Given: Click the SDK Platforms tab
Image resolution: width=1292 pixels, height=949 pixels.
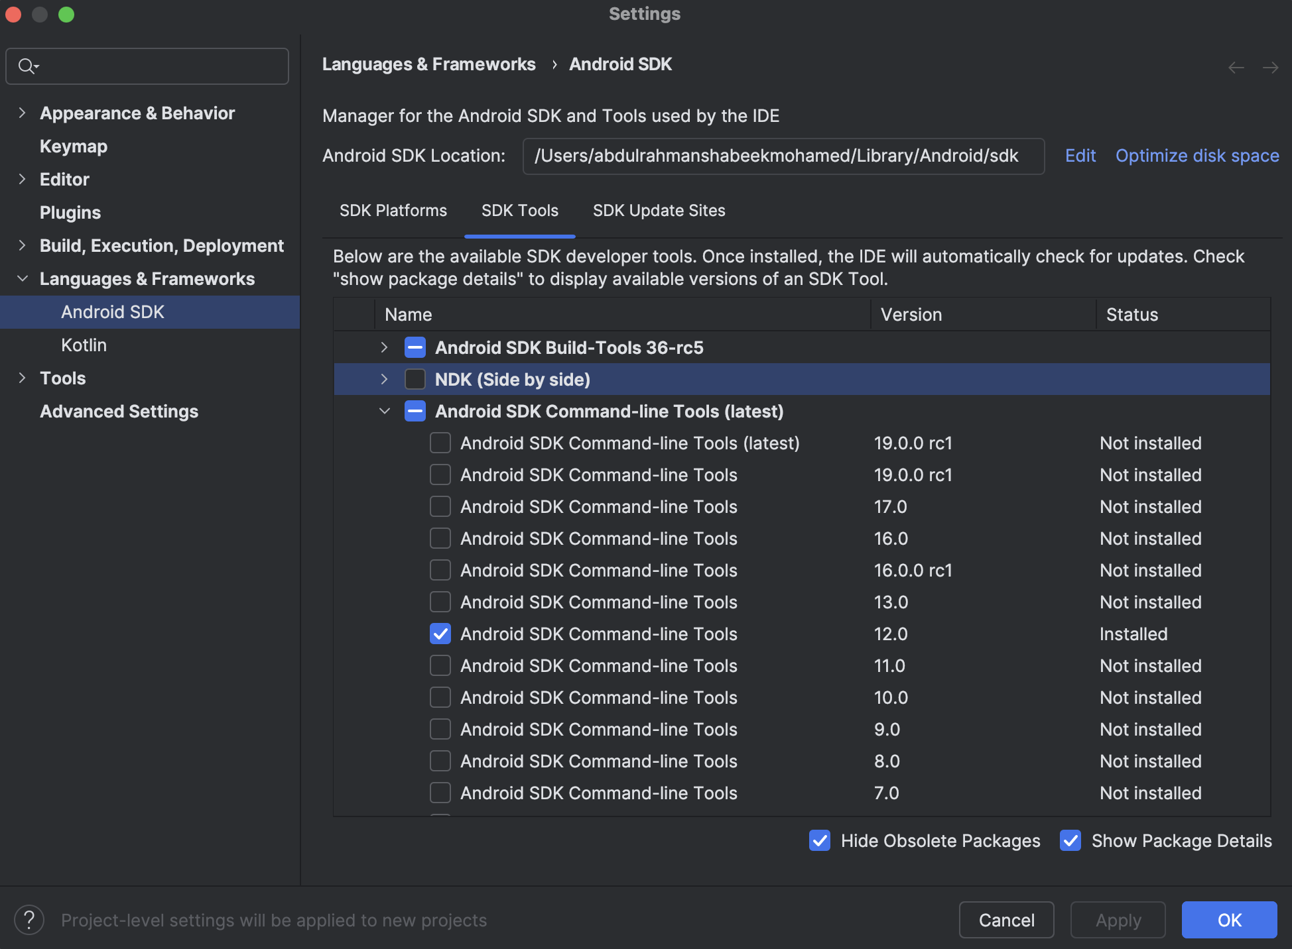Looking at the screenshot, I should pyautogui.click(x=393, y=211).
